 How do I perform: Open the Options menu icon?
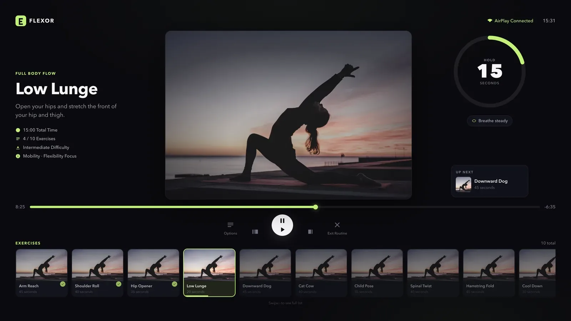coord(230,225)
